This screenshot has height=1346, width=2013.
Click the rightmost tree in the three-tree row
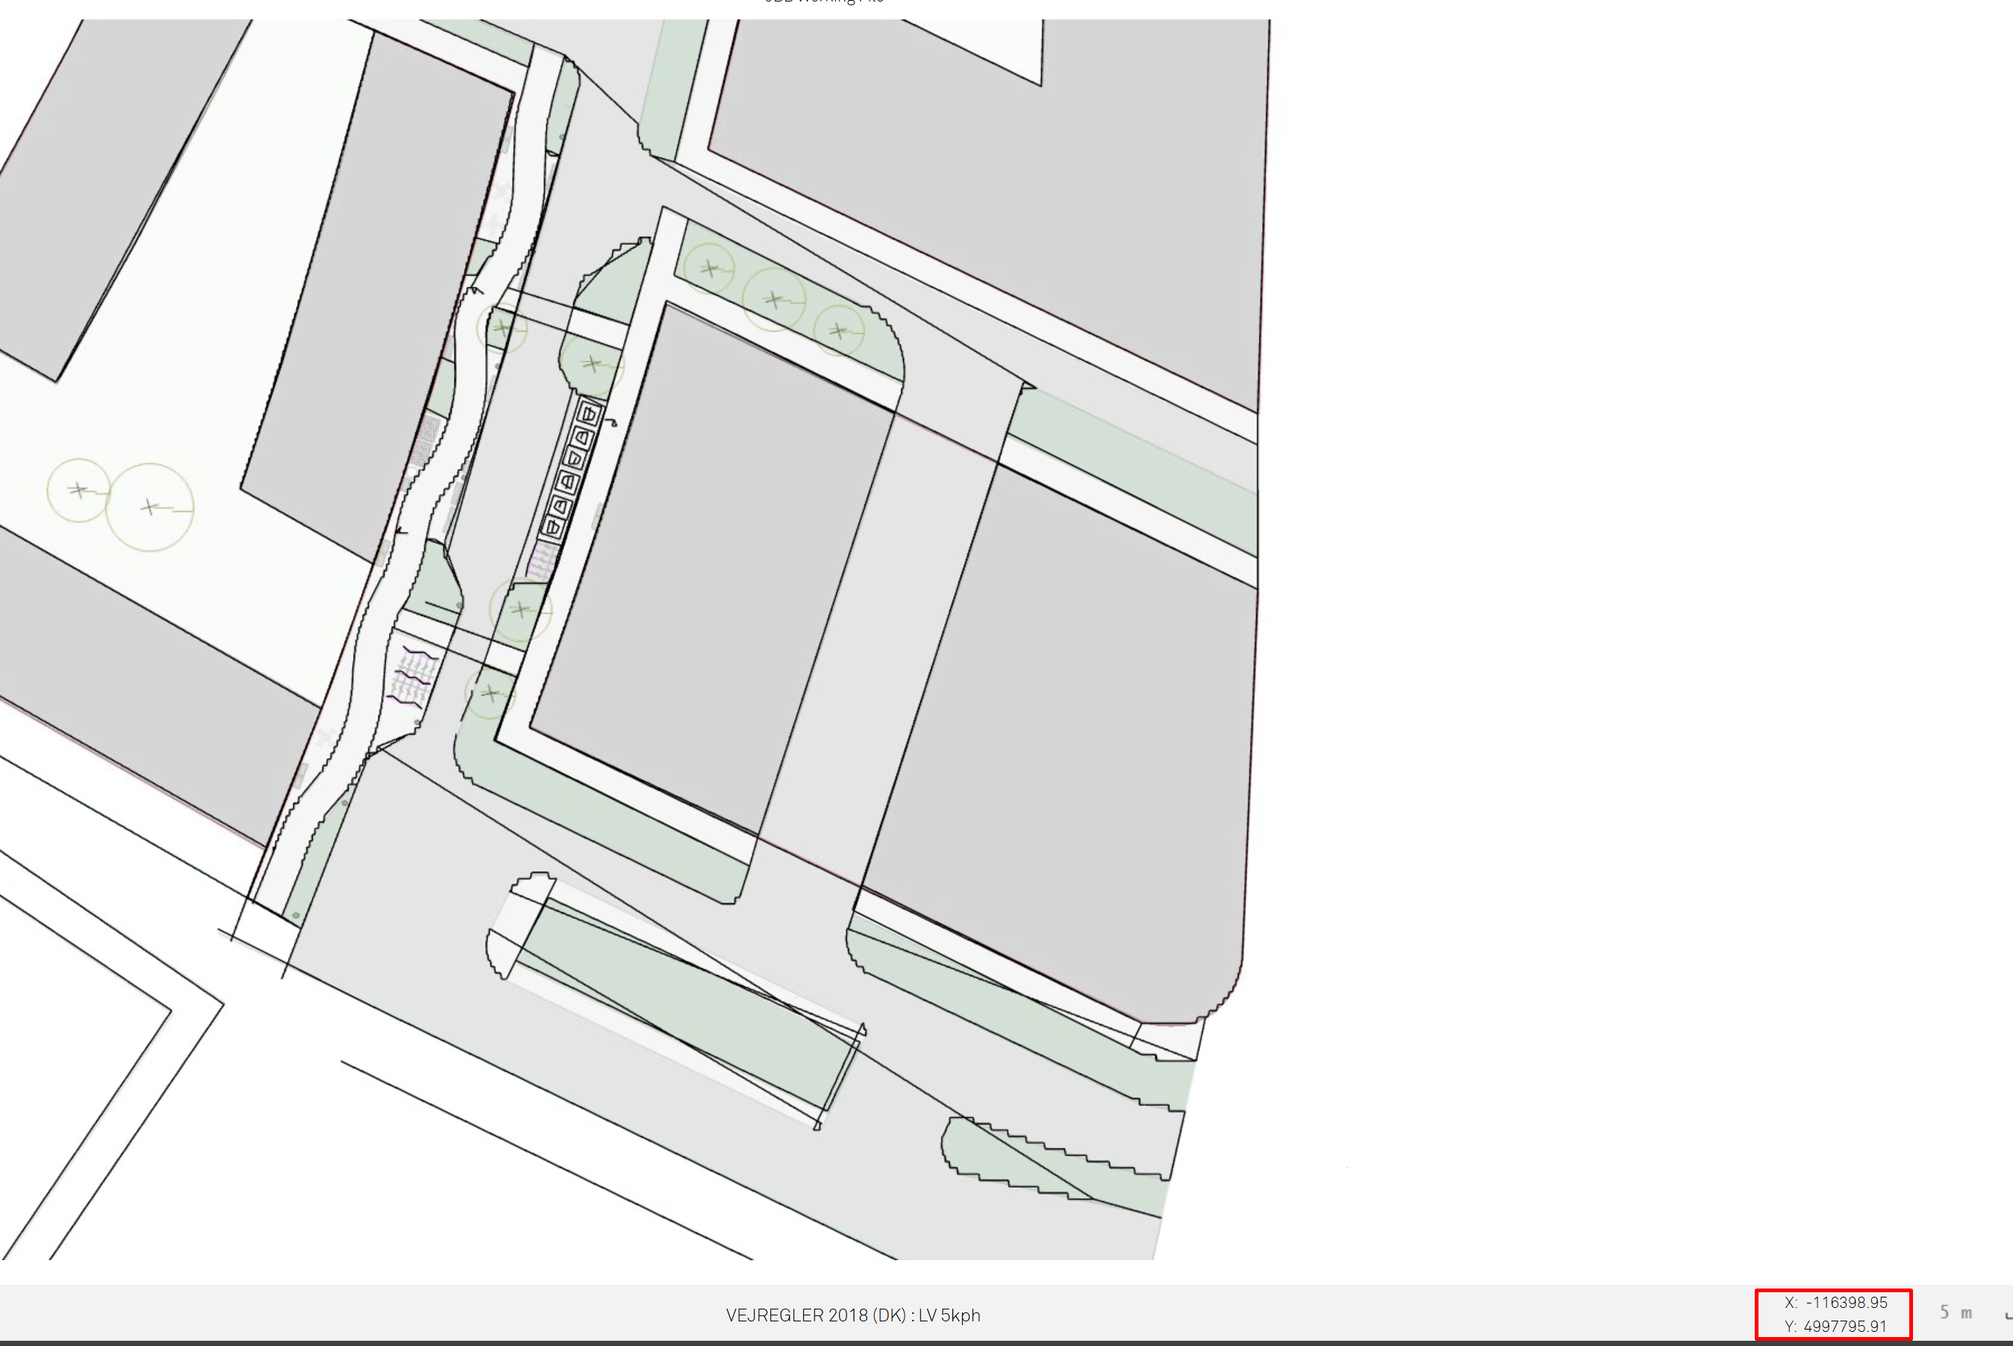click(x=838, y=331)
